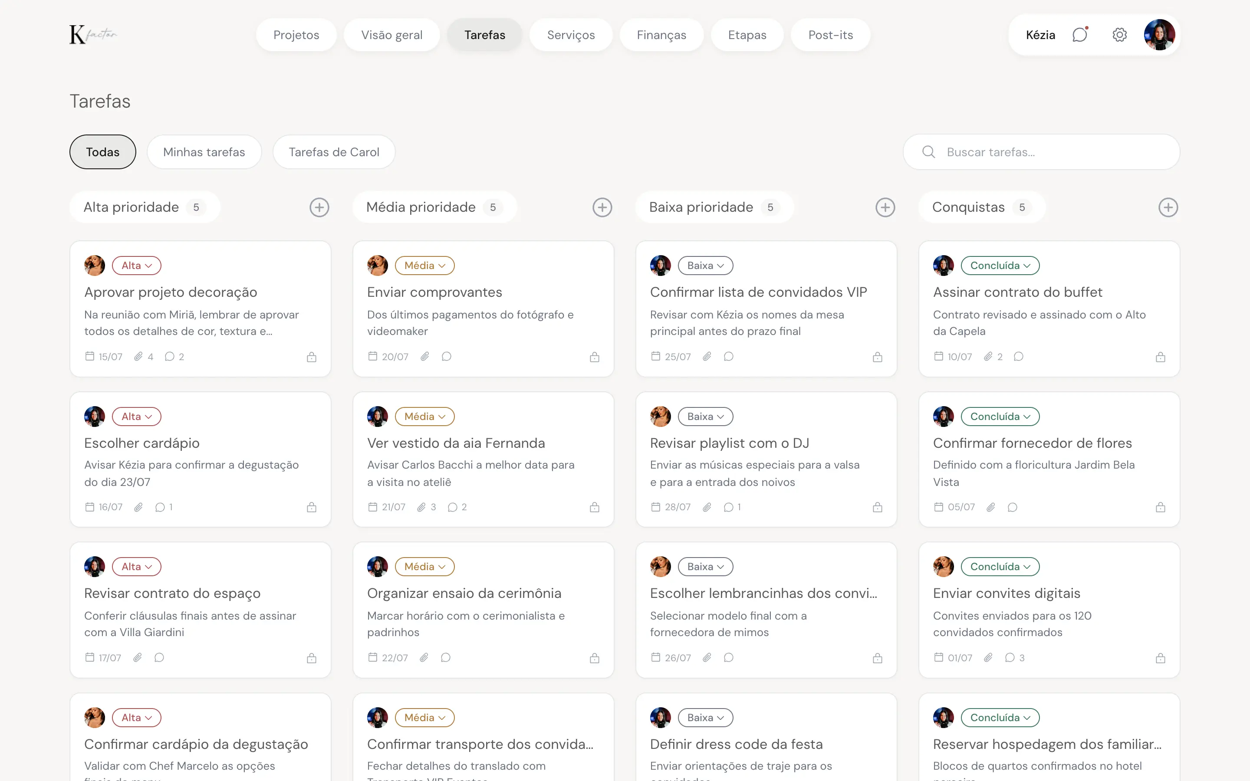This screenshot has height=781, width=1250.
Task: Add a task to Alta prioridade
Action: pos(319,207)
